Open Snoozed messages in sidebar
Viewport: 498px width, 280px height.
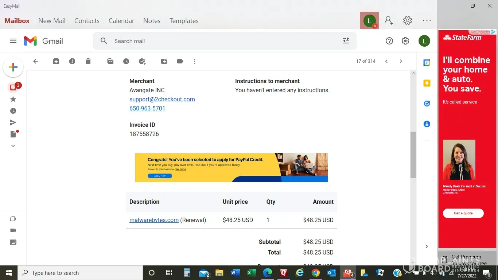tap(13, 111)
